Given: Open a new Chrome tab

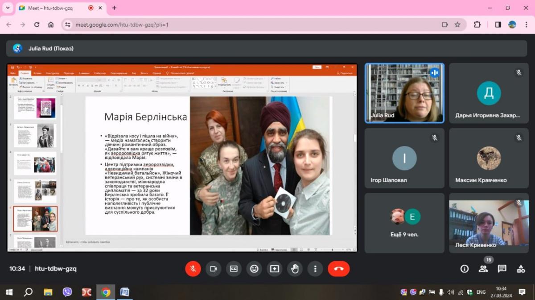Looking at the screenshot, I should [x=115, y=8].
